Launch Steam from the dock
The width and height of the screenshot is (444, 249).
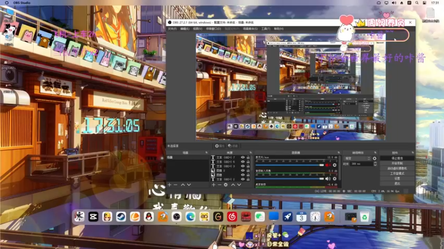pyautogui.click(x=121, y=217)
